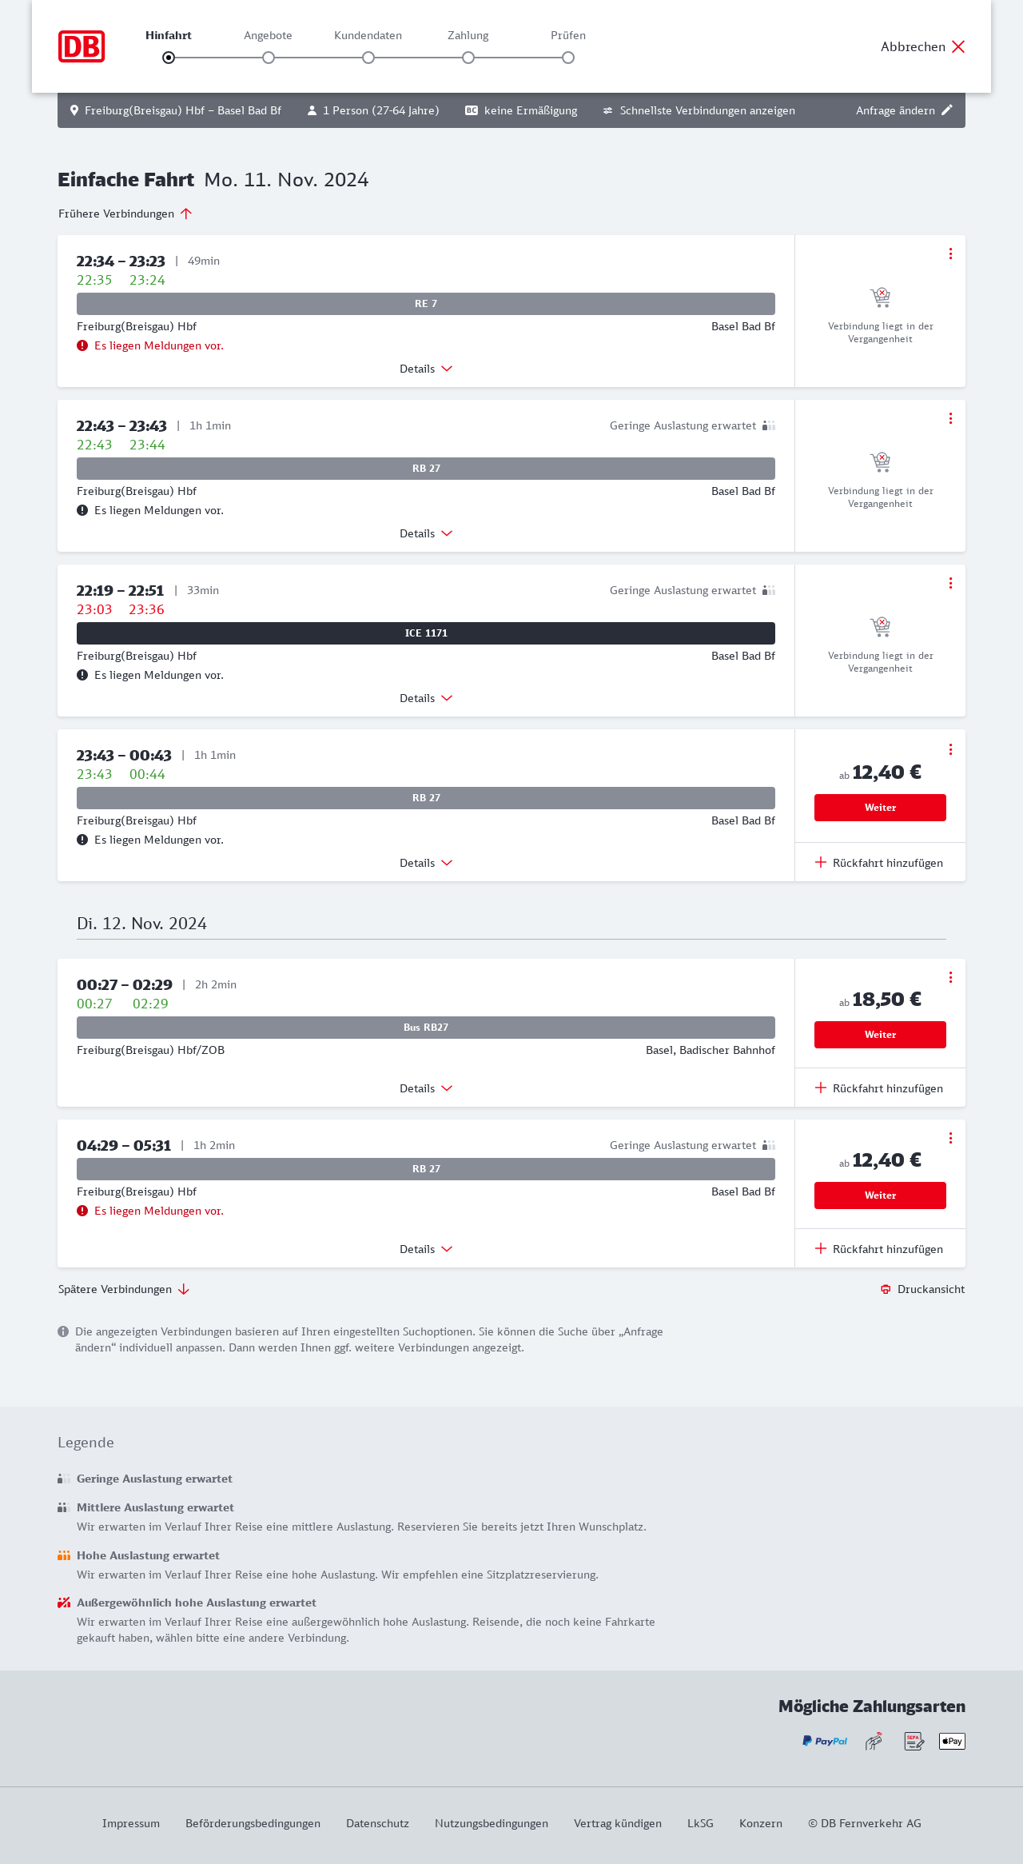Image resolution: width=1023 pixels, height=1864 pixels.
Task: Click the PayPal payment icon
Action: (825, 1741)
